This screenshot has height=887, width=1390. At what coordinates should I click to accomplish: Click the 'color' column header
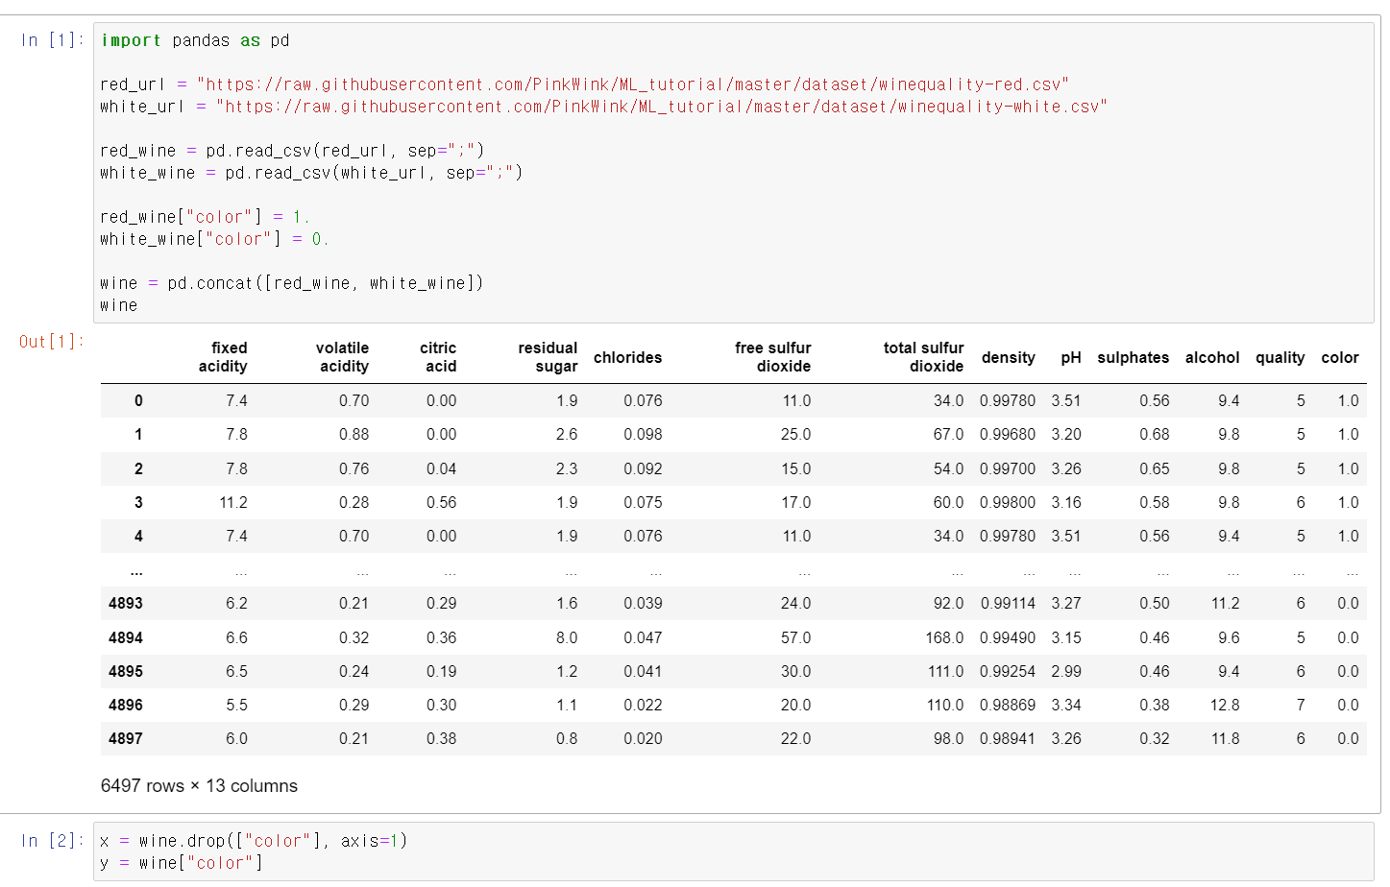1340,358
